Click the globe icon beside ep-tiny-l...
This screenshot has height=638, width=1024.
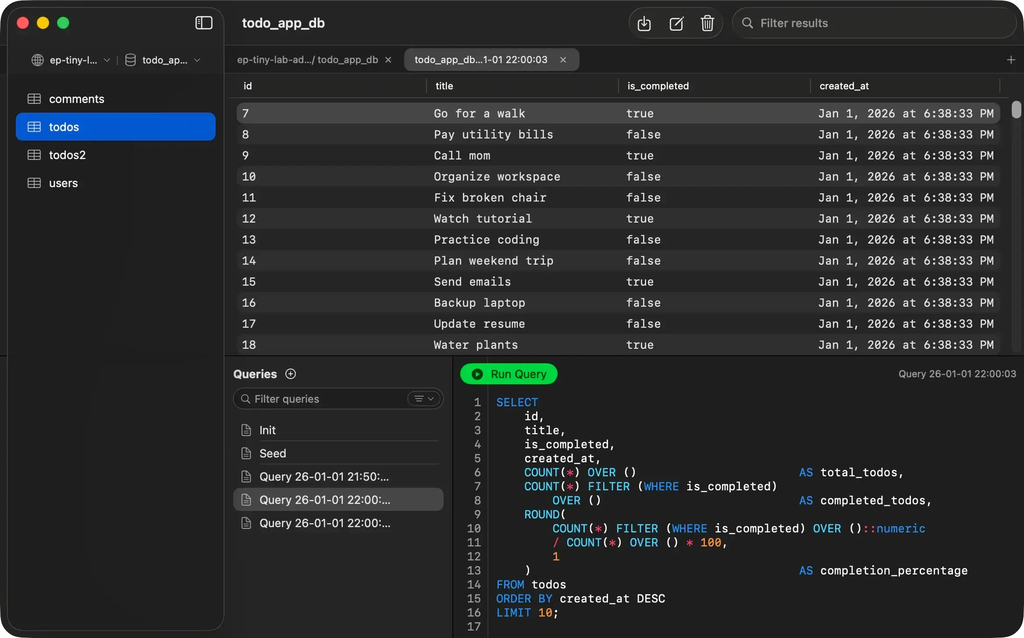[x=37, y=60]
